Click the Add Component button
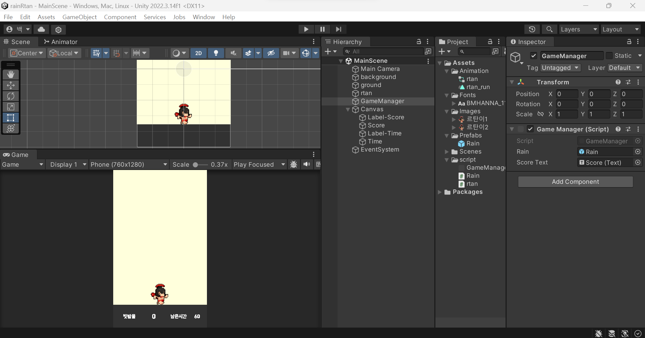Viewport: 645px width, 338px height. (575, 182)
